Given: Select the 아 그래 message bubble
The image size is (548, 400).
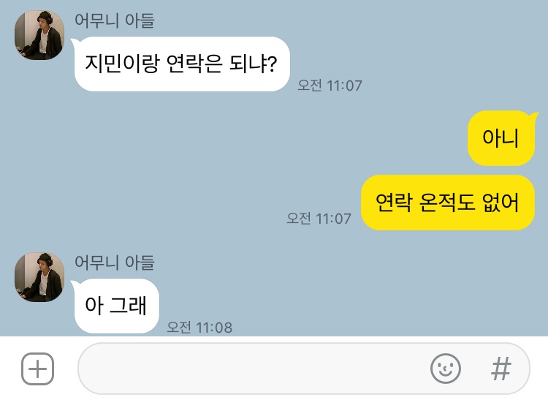Looking at the screenshot, I should coord(116,306).
